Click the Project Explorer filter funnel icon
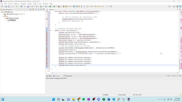 coord(36,10)
